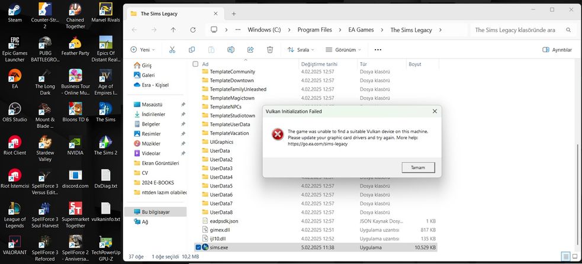Click the Share toolbar icon
582x264 pixels.
coord(250,50)
